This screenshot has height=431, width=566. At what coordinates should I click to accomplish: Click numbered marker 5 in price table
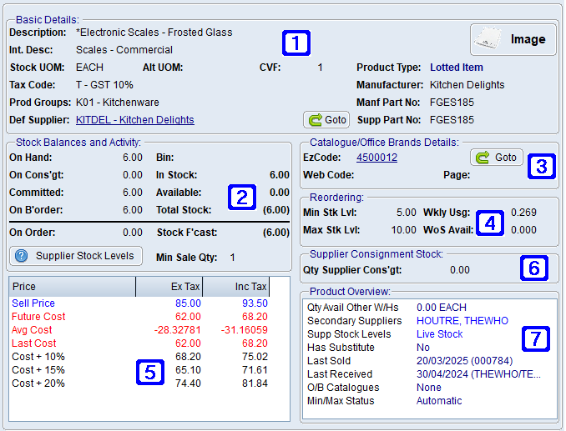149,372
